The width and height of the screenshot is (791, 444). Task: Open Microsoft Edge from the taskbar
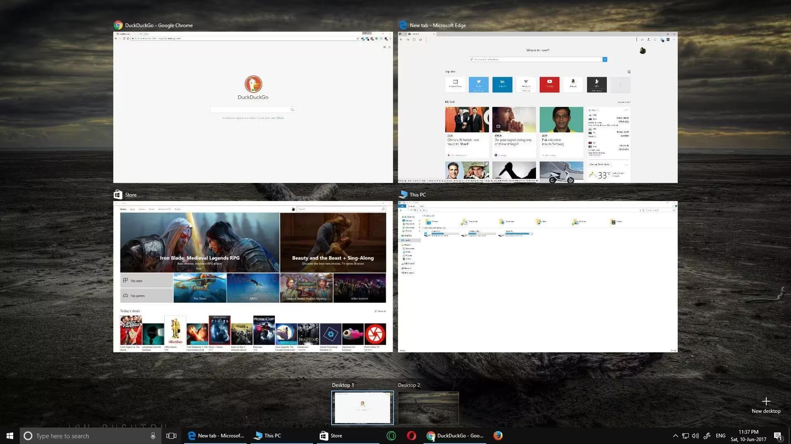click(x=215, y=436)
